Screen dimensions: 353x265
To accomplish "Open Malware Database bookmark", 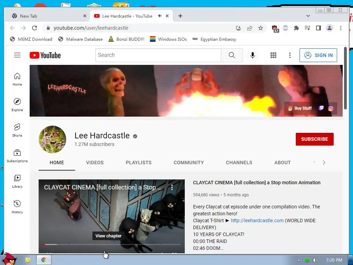I will (80, 39).
